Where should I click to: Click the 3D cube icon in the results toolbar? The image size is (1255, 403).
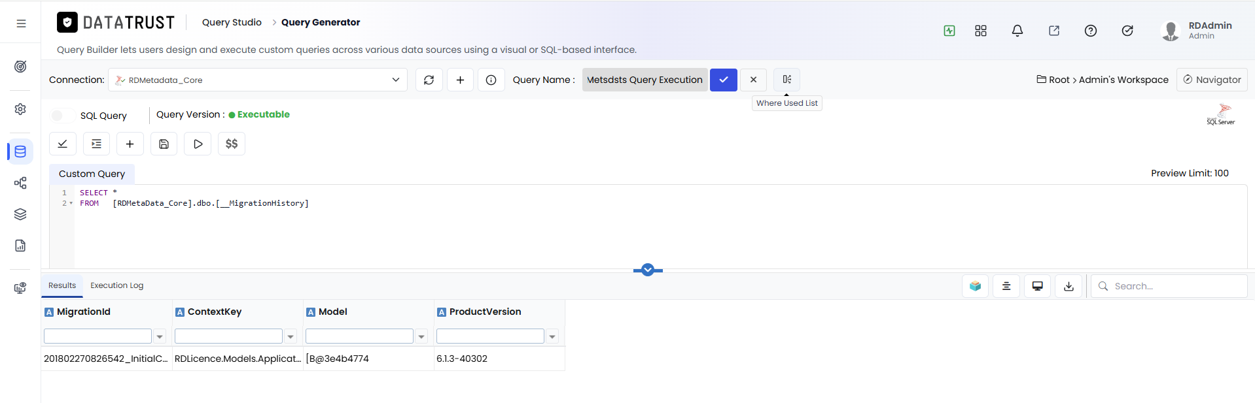(975, 286)
